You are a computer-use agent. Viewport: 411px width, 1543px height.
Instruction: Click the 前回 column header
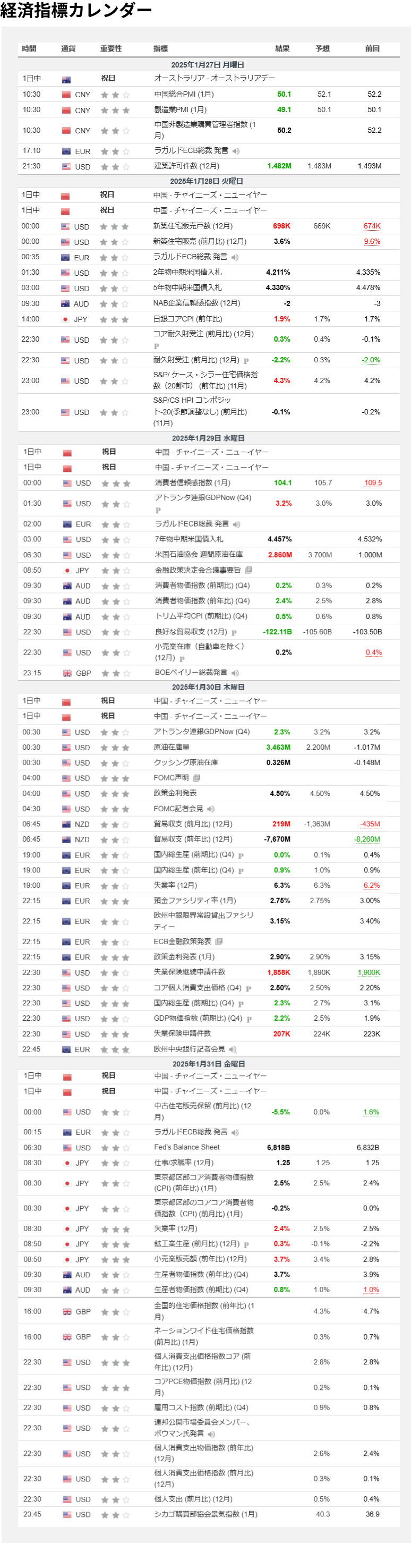(372, 48)
